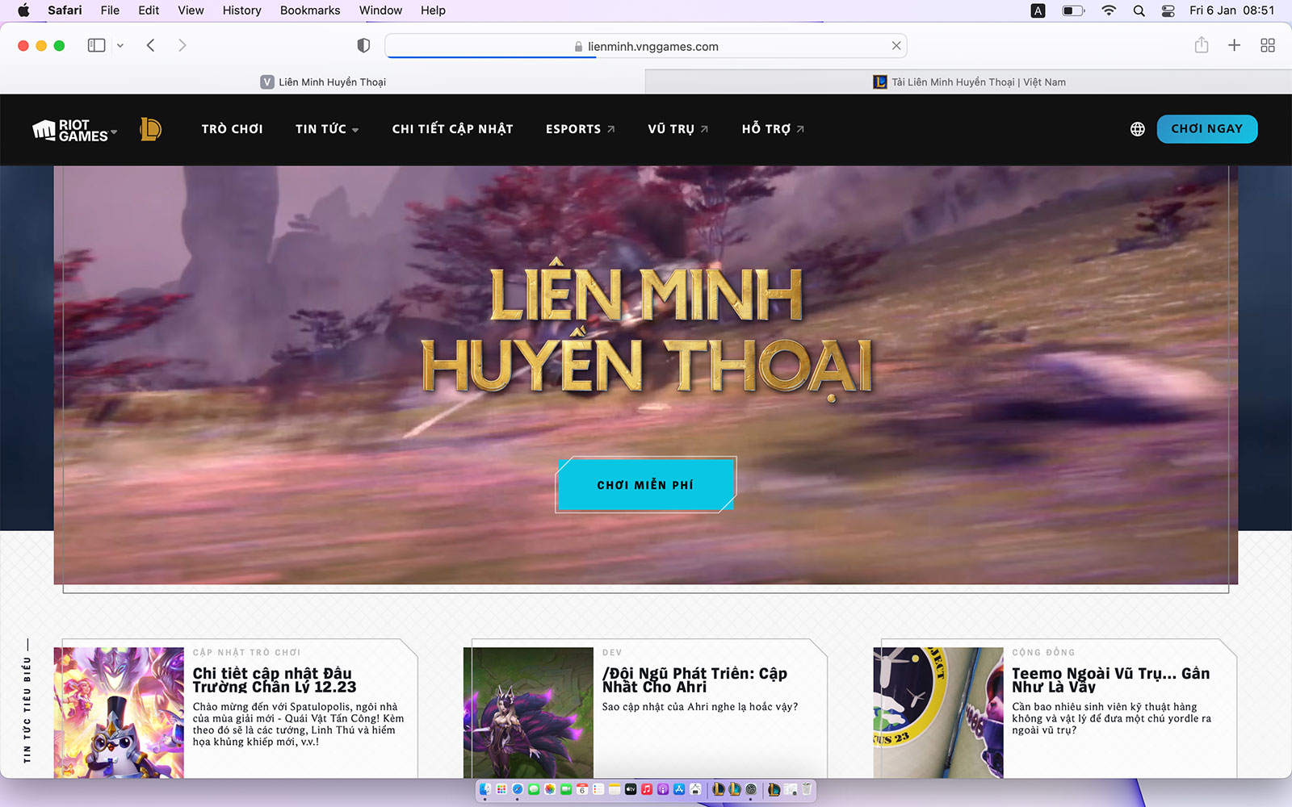Open /Đội Ngũ Phát Triển Ahri headline

click(x=694, y=680)
